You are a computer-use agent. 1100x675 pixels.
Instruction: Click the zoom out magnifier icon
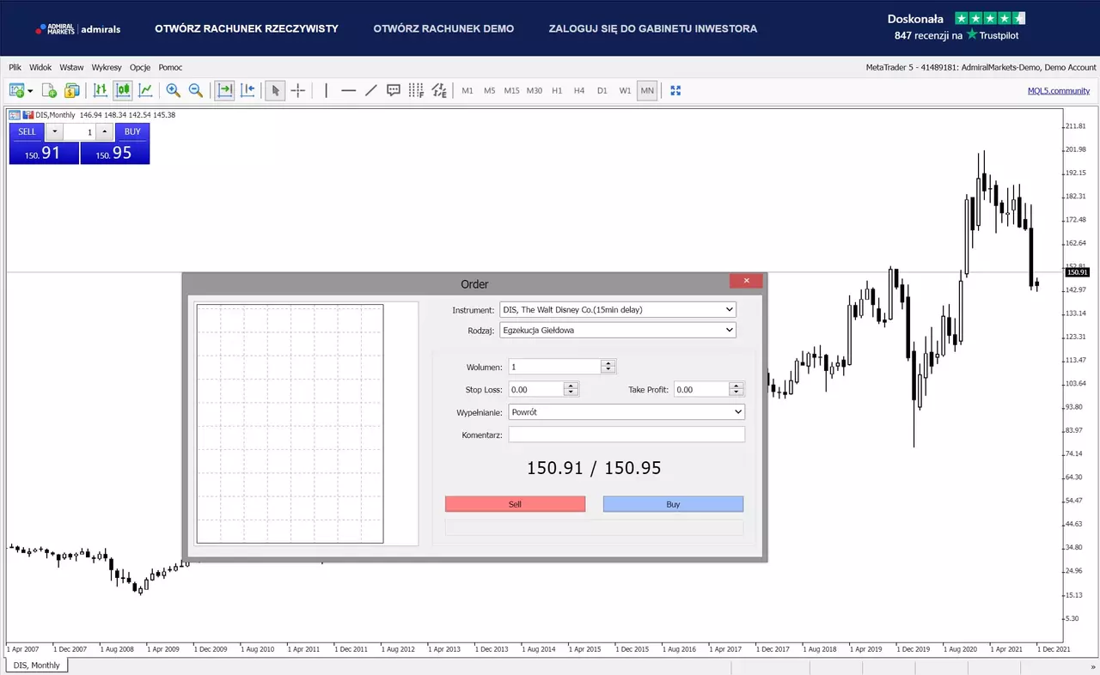196,90
